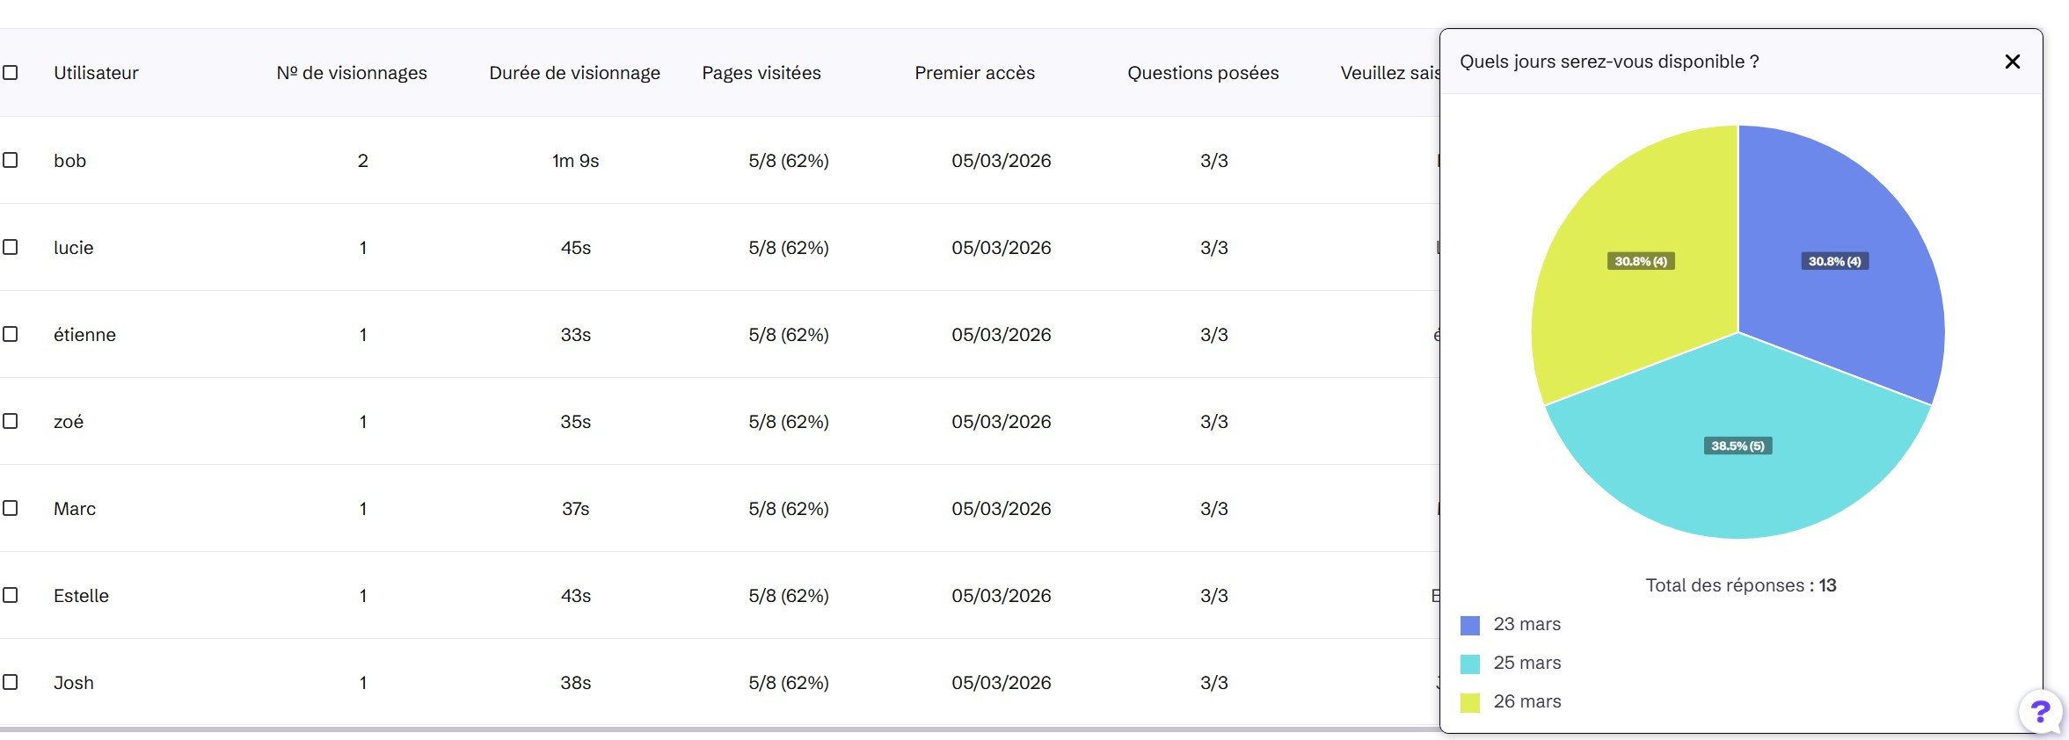
Task: Mark the checkbox for Josh
Action: [x=11, y=682]
